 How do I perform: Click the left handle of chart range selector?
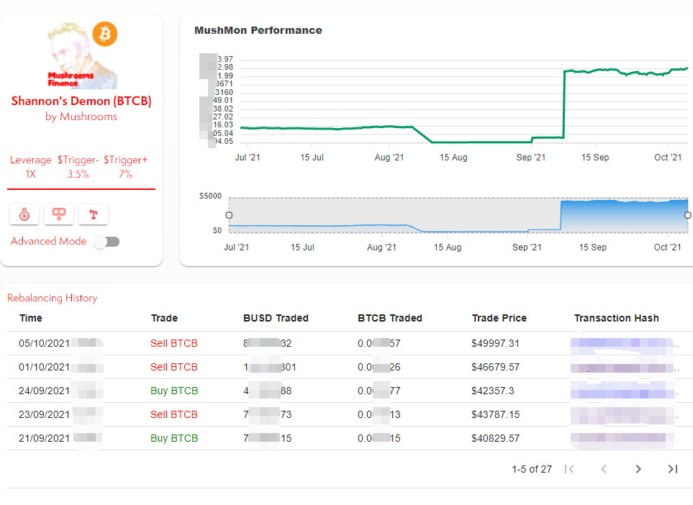(229, 215)
